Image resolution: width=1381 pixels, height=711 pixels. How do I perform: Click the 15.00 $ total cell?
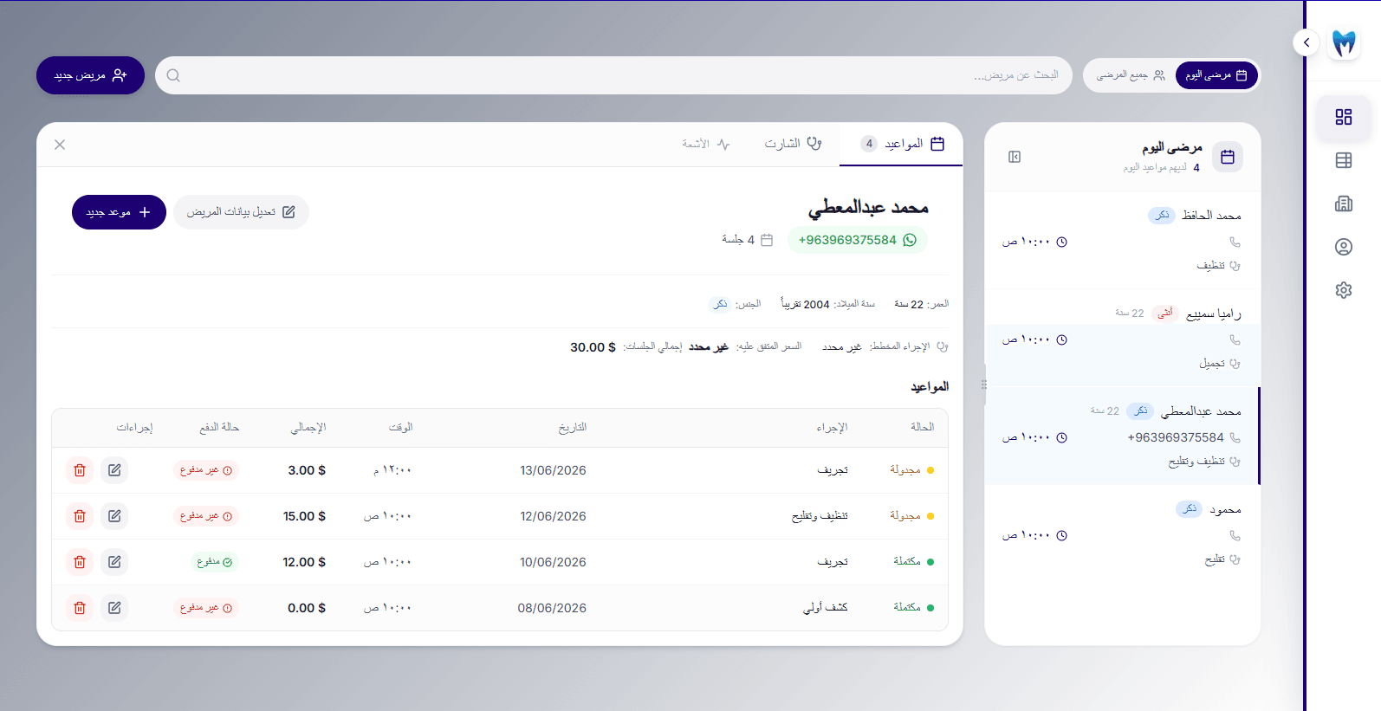point(304,516)
